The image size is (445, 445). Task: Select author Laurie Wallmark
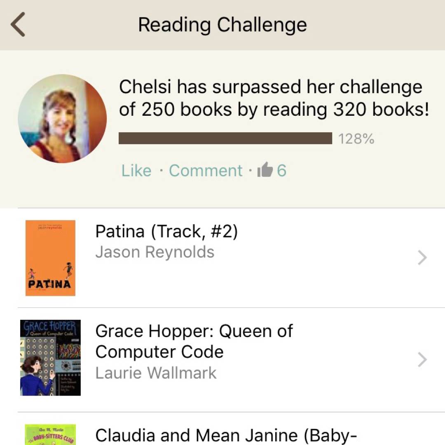(x=156, y=373)
